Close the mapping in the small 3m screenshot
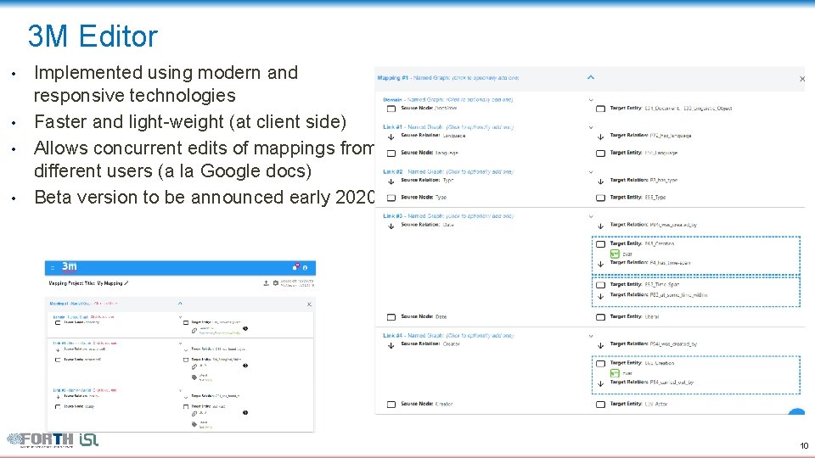The height and width of the screenshot is (458, 815). point(309,304)
